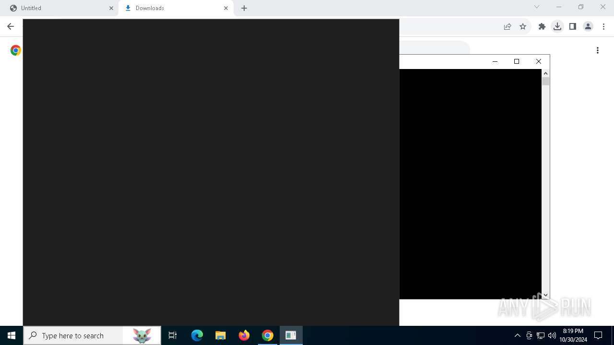Show hidden system tray icons
Image resolution: width=614 pixels, height=345 pixels.
point(518,335)
